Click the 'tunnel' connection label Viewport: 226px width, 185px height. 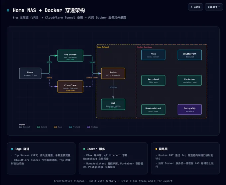coord(92,62)
